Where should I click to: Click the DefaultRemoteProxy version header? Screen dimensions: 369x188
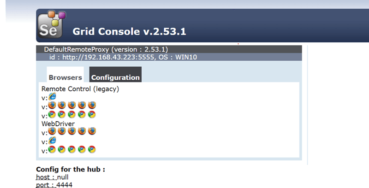[x=106, y=49]
